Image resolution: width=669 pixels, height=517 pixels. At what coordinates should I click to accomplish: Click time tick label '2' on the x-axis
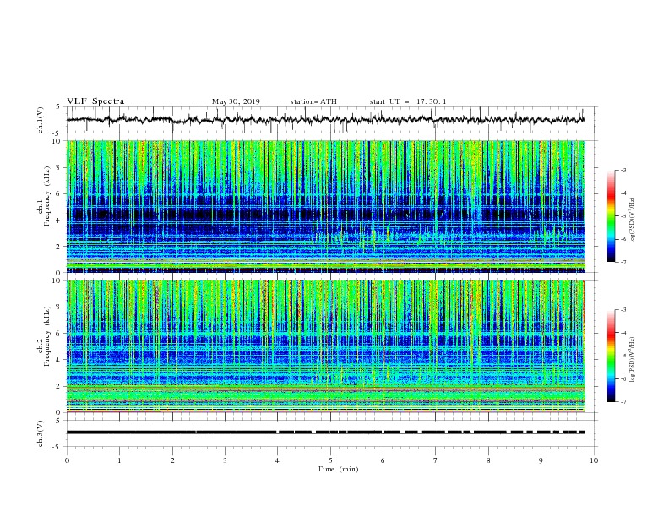[x=172, y=460]
